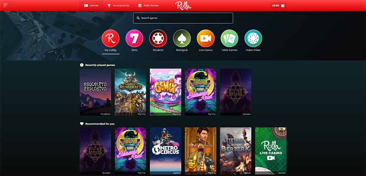Open the hamburger menu icon
This screenshot has height=176, width=366.
5,5
